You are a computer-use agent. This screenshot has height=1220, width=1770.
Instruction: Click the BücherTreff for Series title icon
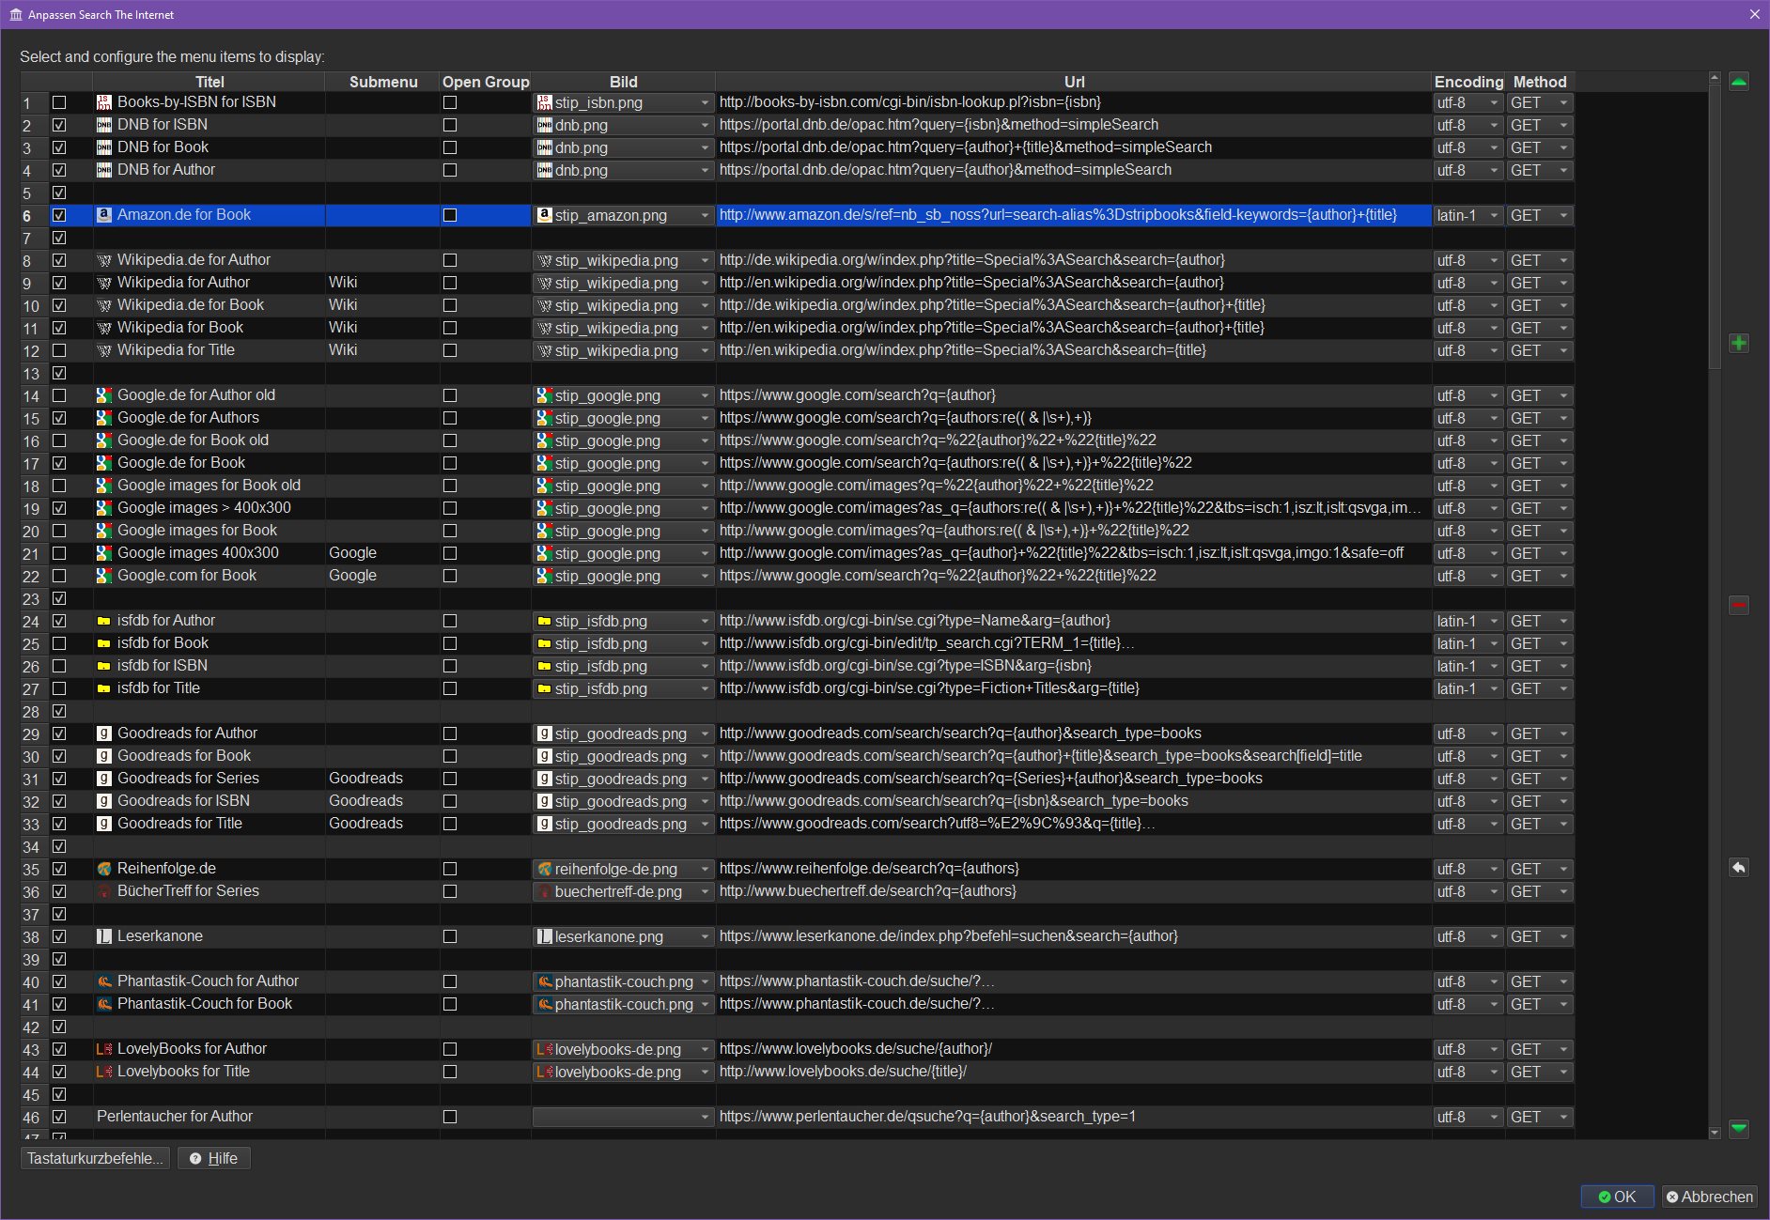(x=104, y=891)
